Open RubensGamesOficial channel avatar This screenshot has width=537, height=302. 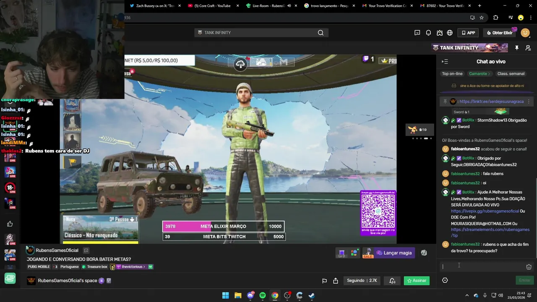(30, 251)
